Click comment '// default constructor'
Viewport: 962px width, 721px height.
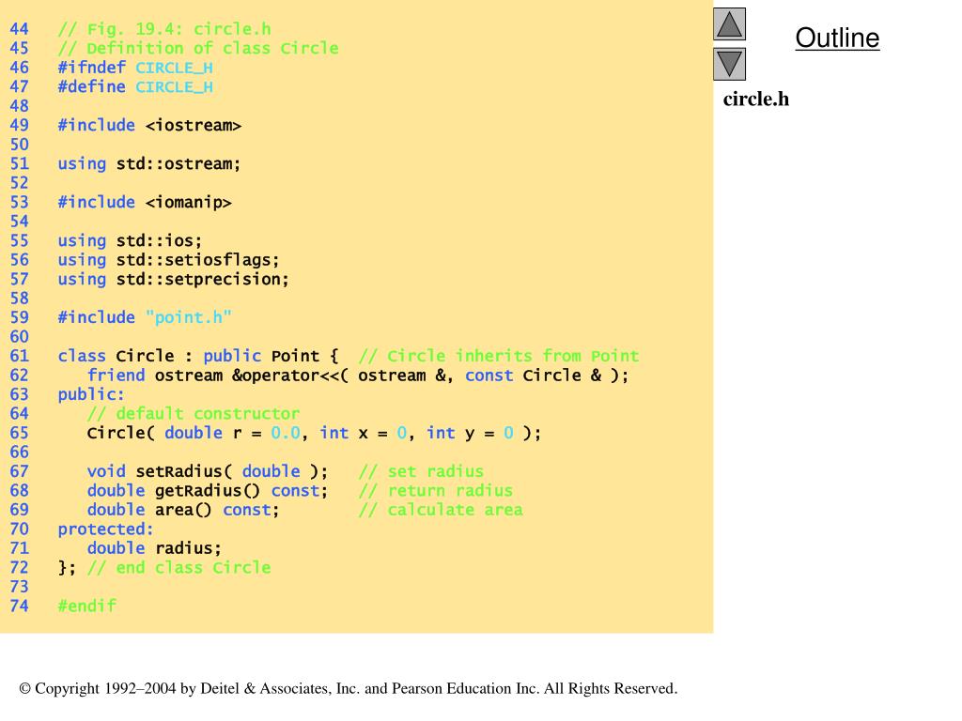click(194, 414)
